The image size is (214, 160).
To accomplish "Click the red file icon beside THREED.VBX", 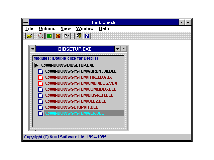I will click(x=40, y=77).
